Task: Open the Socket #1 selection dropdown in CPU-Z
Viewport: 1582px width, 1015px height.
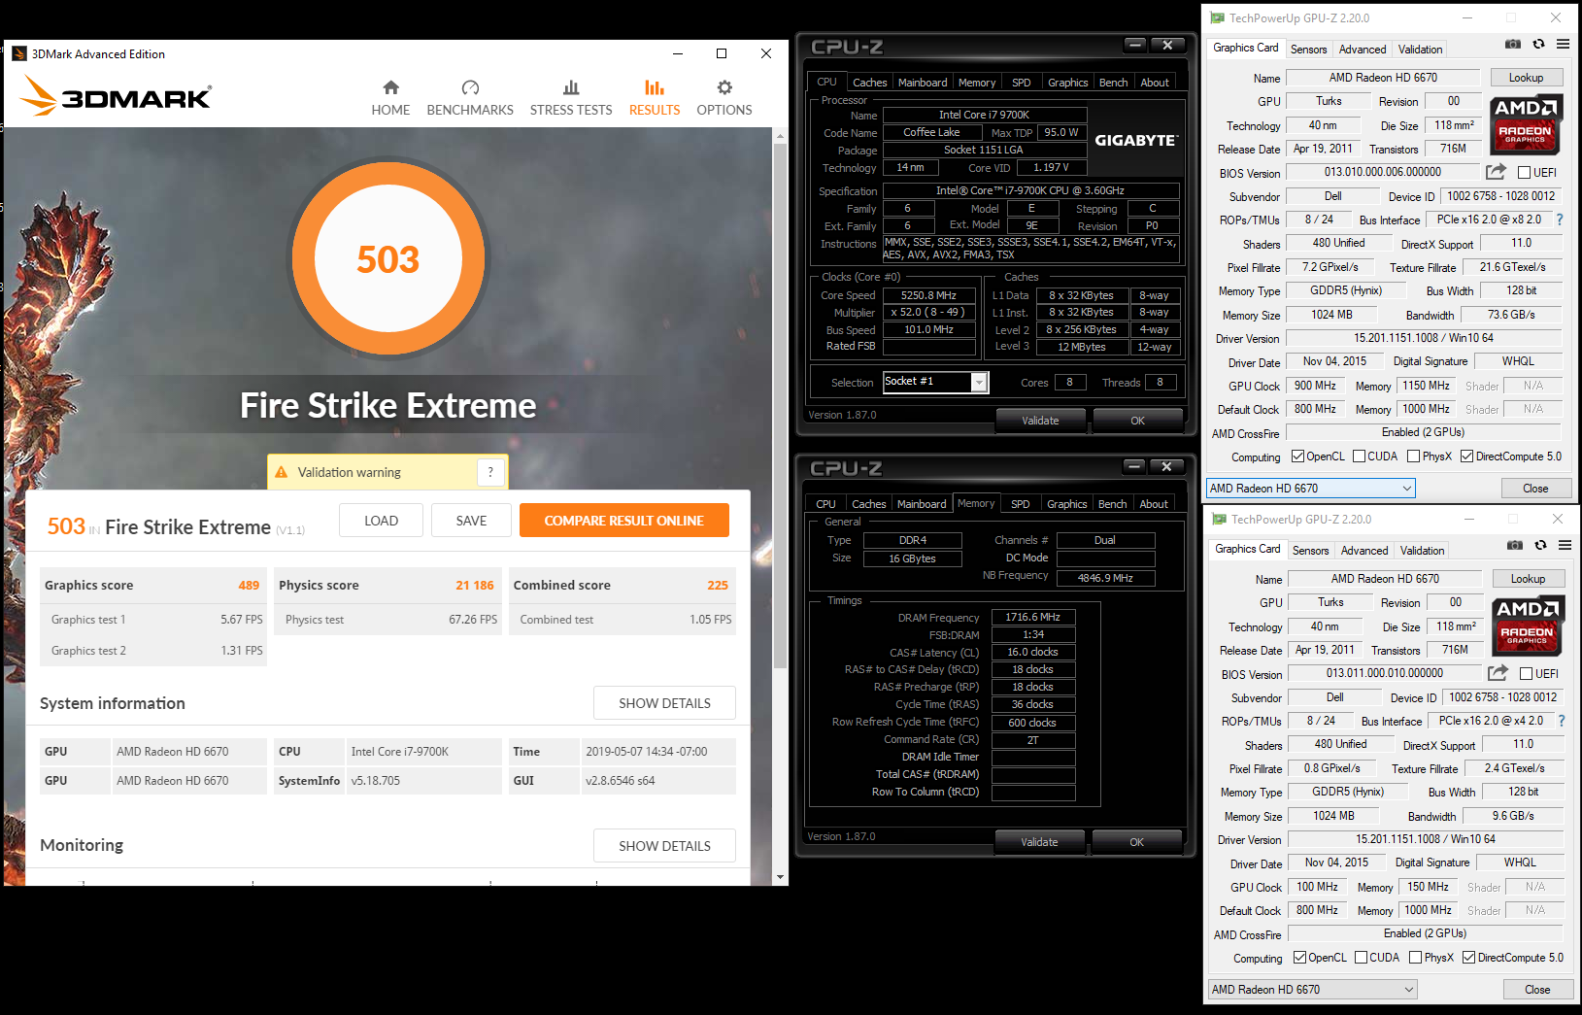Action: coord(935,382)
